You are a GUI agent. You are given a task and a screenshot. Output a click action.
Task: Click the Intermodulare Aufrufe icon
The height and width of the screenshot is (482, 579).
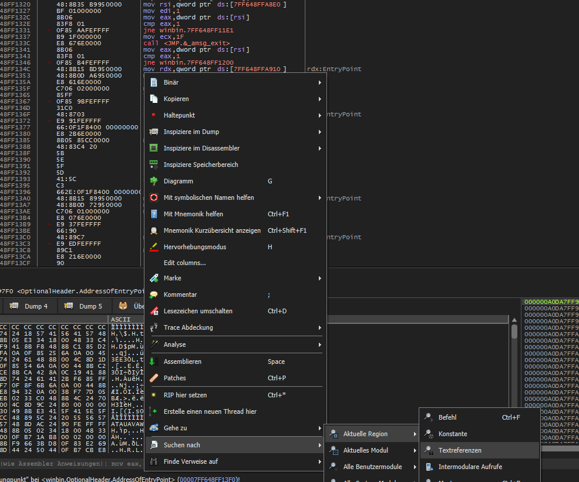pyautogui.click(x=429, y=467)
